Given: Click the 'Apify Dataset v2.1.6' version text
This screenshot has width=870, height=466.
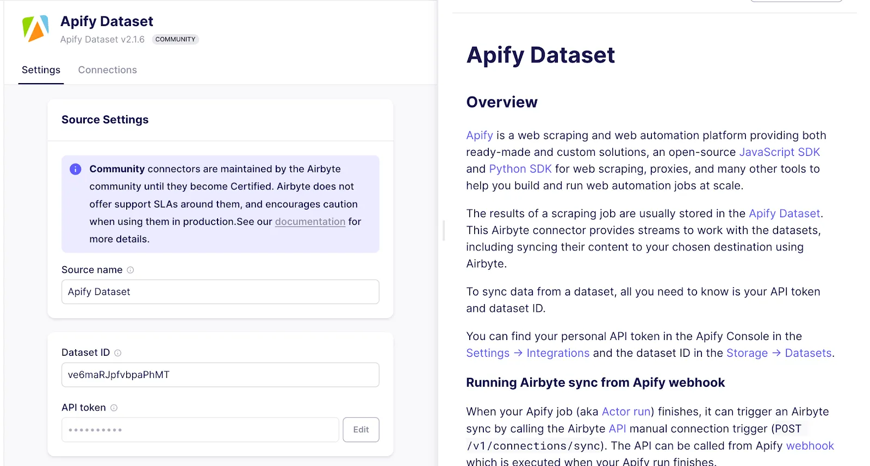Looking at the screenshot, I should coord(102,40).
